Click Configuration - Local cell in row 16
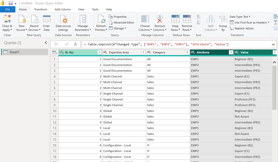278x162 pixels. tap(124, 145)
